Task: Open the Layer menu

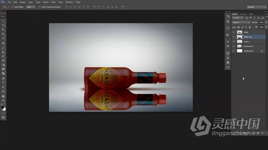Action: pos(30,2)
